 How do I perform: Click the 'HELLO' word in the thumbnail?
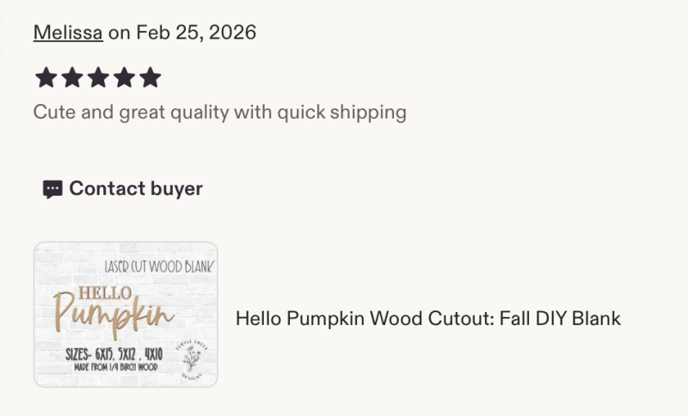[105, 293]
